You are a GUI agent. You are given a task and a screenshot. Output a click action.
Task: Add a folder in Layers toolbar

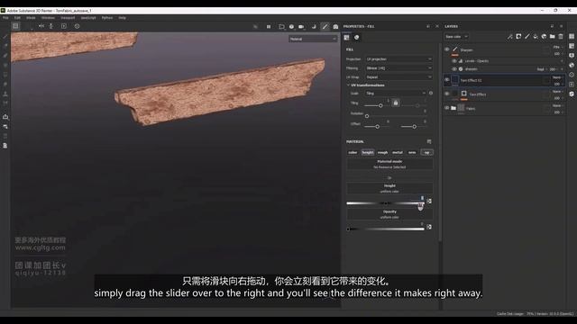point(553,36)
